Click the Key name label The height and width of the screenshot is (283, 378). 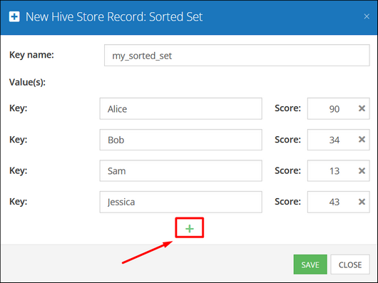[31, 55]
